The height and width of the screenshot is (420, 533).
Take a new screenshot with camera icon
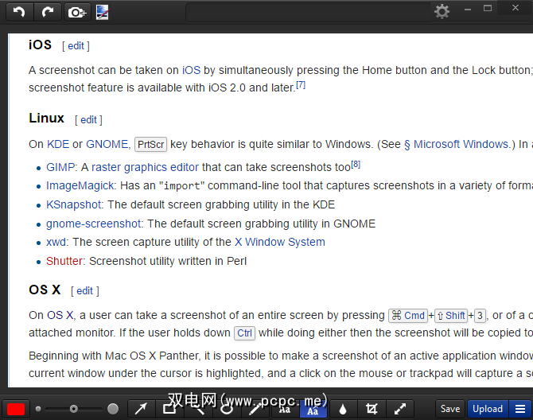click(x=77, y=12)
